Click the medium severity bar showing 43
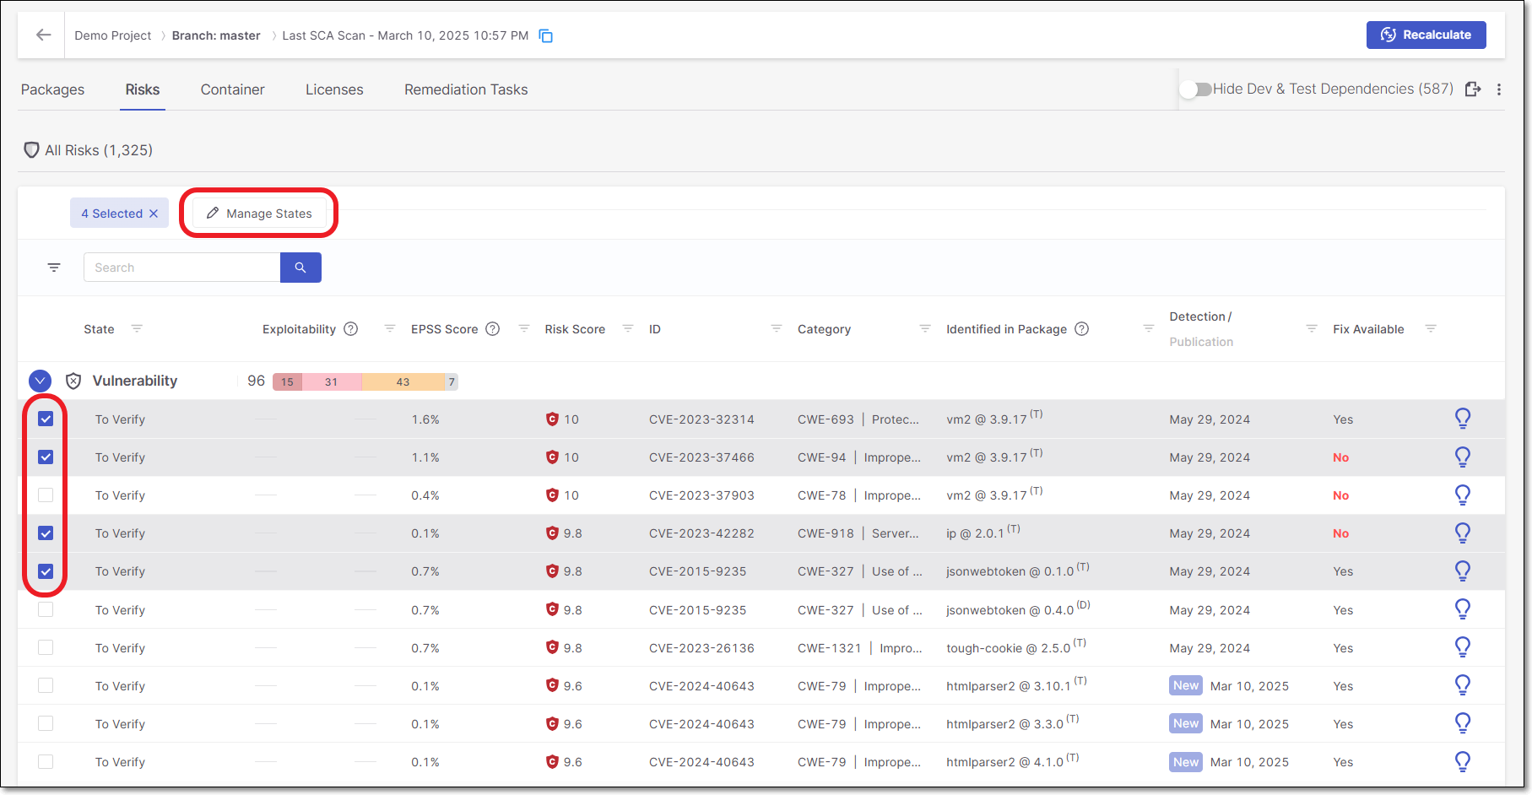 (403, 381)
